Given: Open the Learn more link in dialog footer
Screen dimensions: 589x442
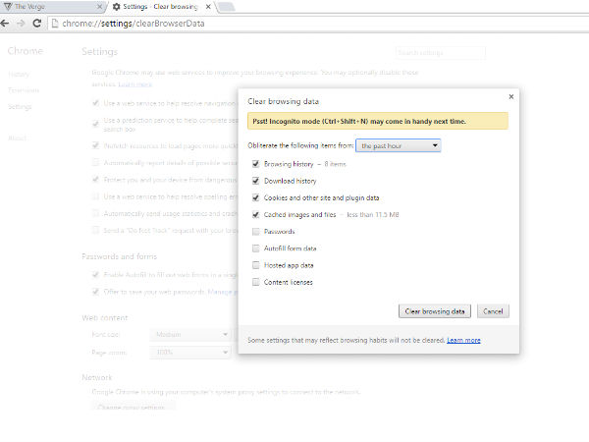Looking at the screenshot, I should (x=463, y=340).
